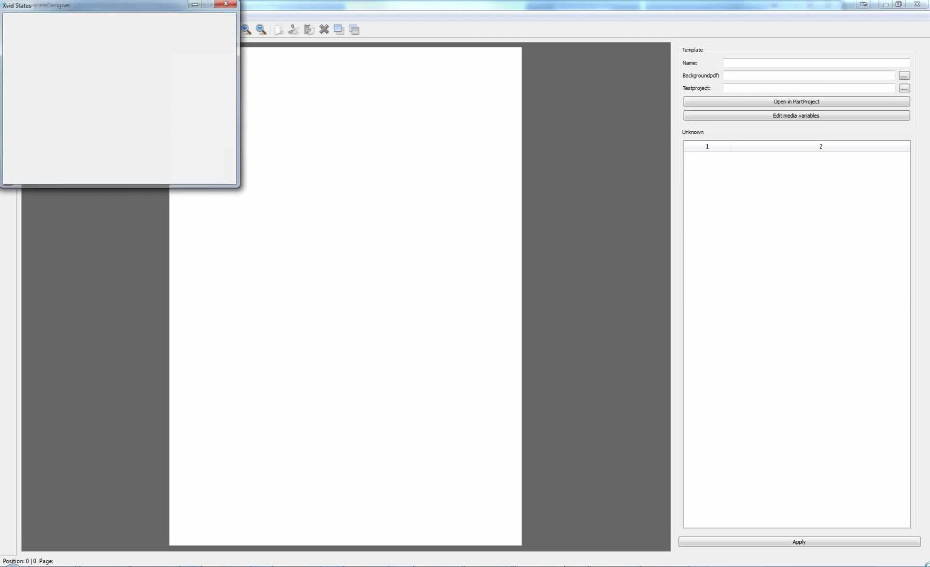Click the Backgroundpdf input field
930x567 pixels.
click(x=809, y=76)
